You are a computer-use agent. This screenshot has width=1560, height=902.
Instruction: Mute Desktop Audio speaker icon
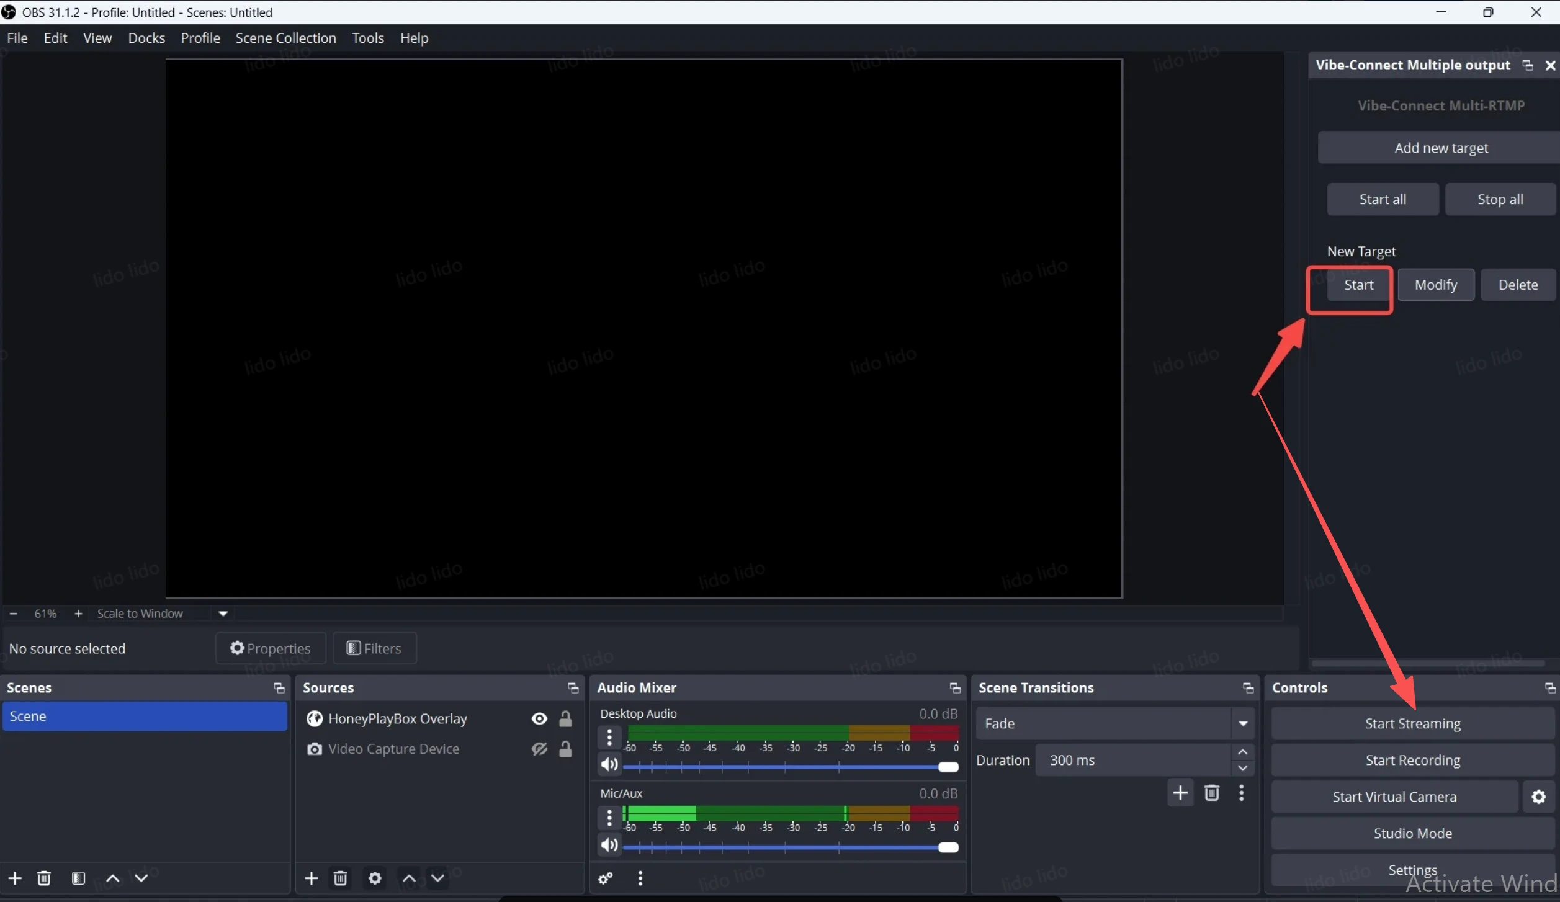(x=609, y=764)
